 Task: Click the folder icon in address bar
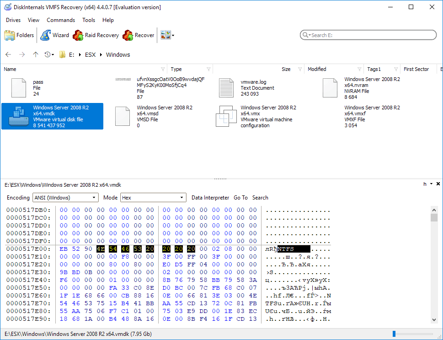pos(62,54)
